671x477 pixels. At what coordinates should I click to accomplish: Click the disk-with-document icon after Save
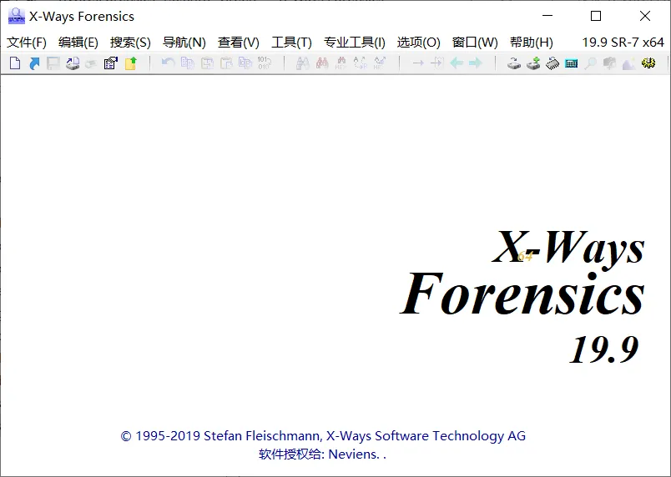pyautogui.click(x=73, y=63)
